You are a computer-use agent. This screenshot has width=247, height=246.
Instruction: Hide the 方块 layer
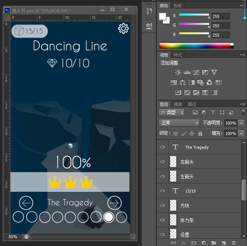pyautogui.click(x=163, y=205)
